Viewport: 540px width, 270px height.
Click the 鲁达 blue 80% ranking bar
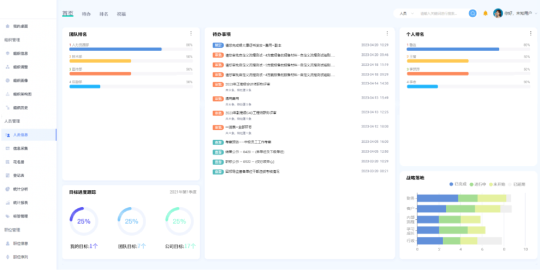[453, 49]
